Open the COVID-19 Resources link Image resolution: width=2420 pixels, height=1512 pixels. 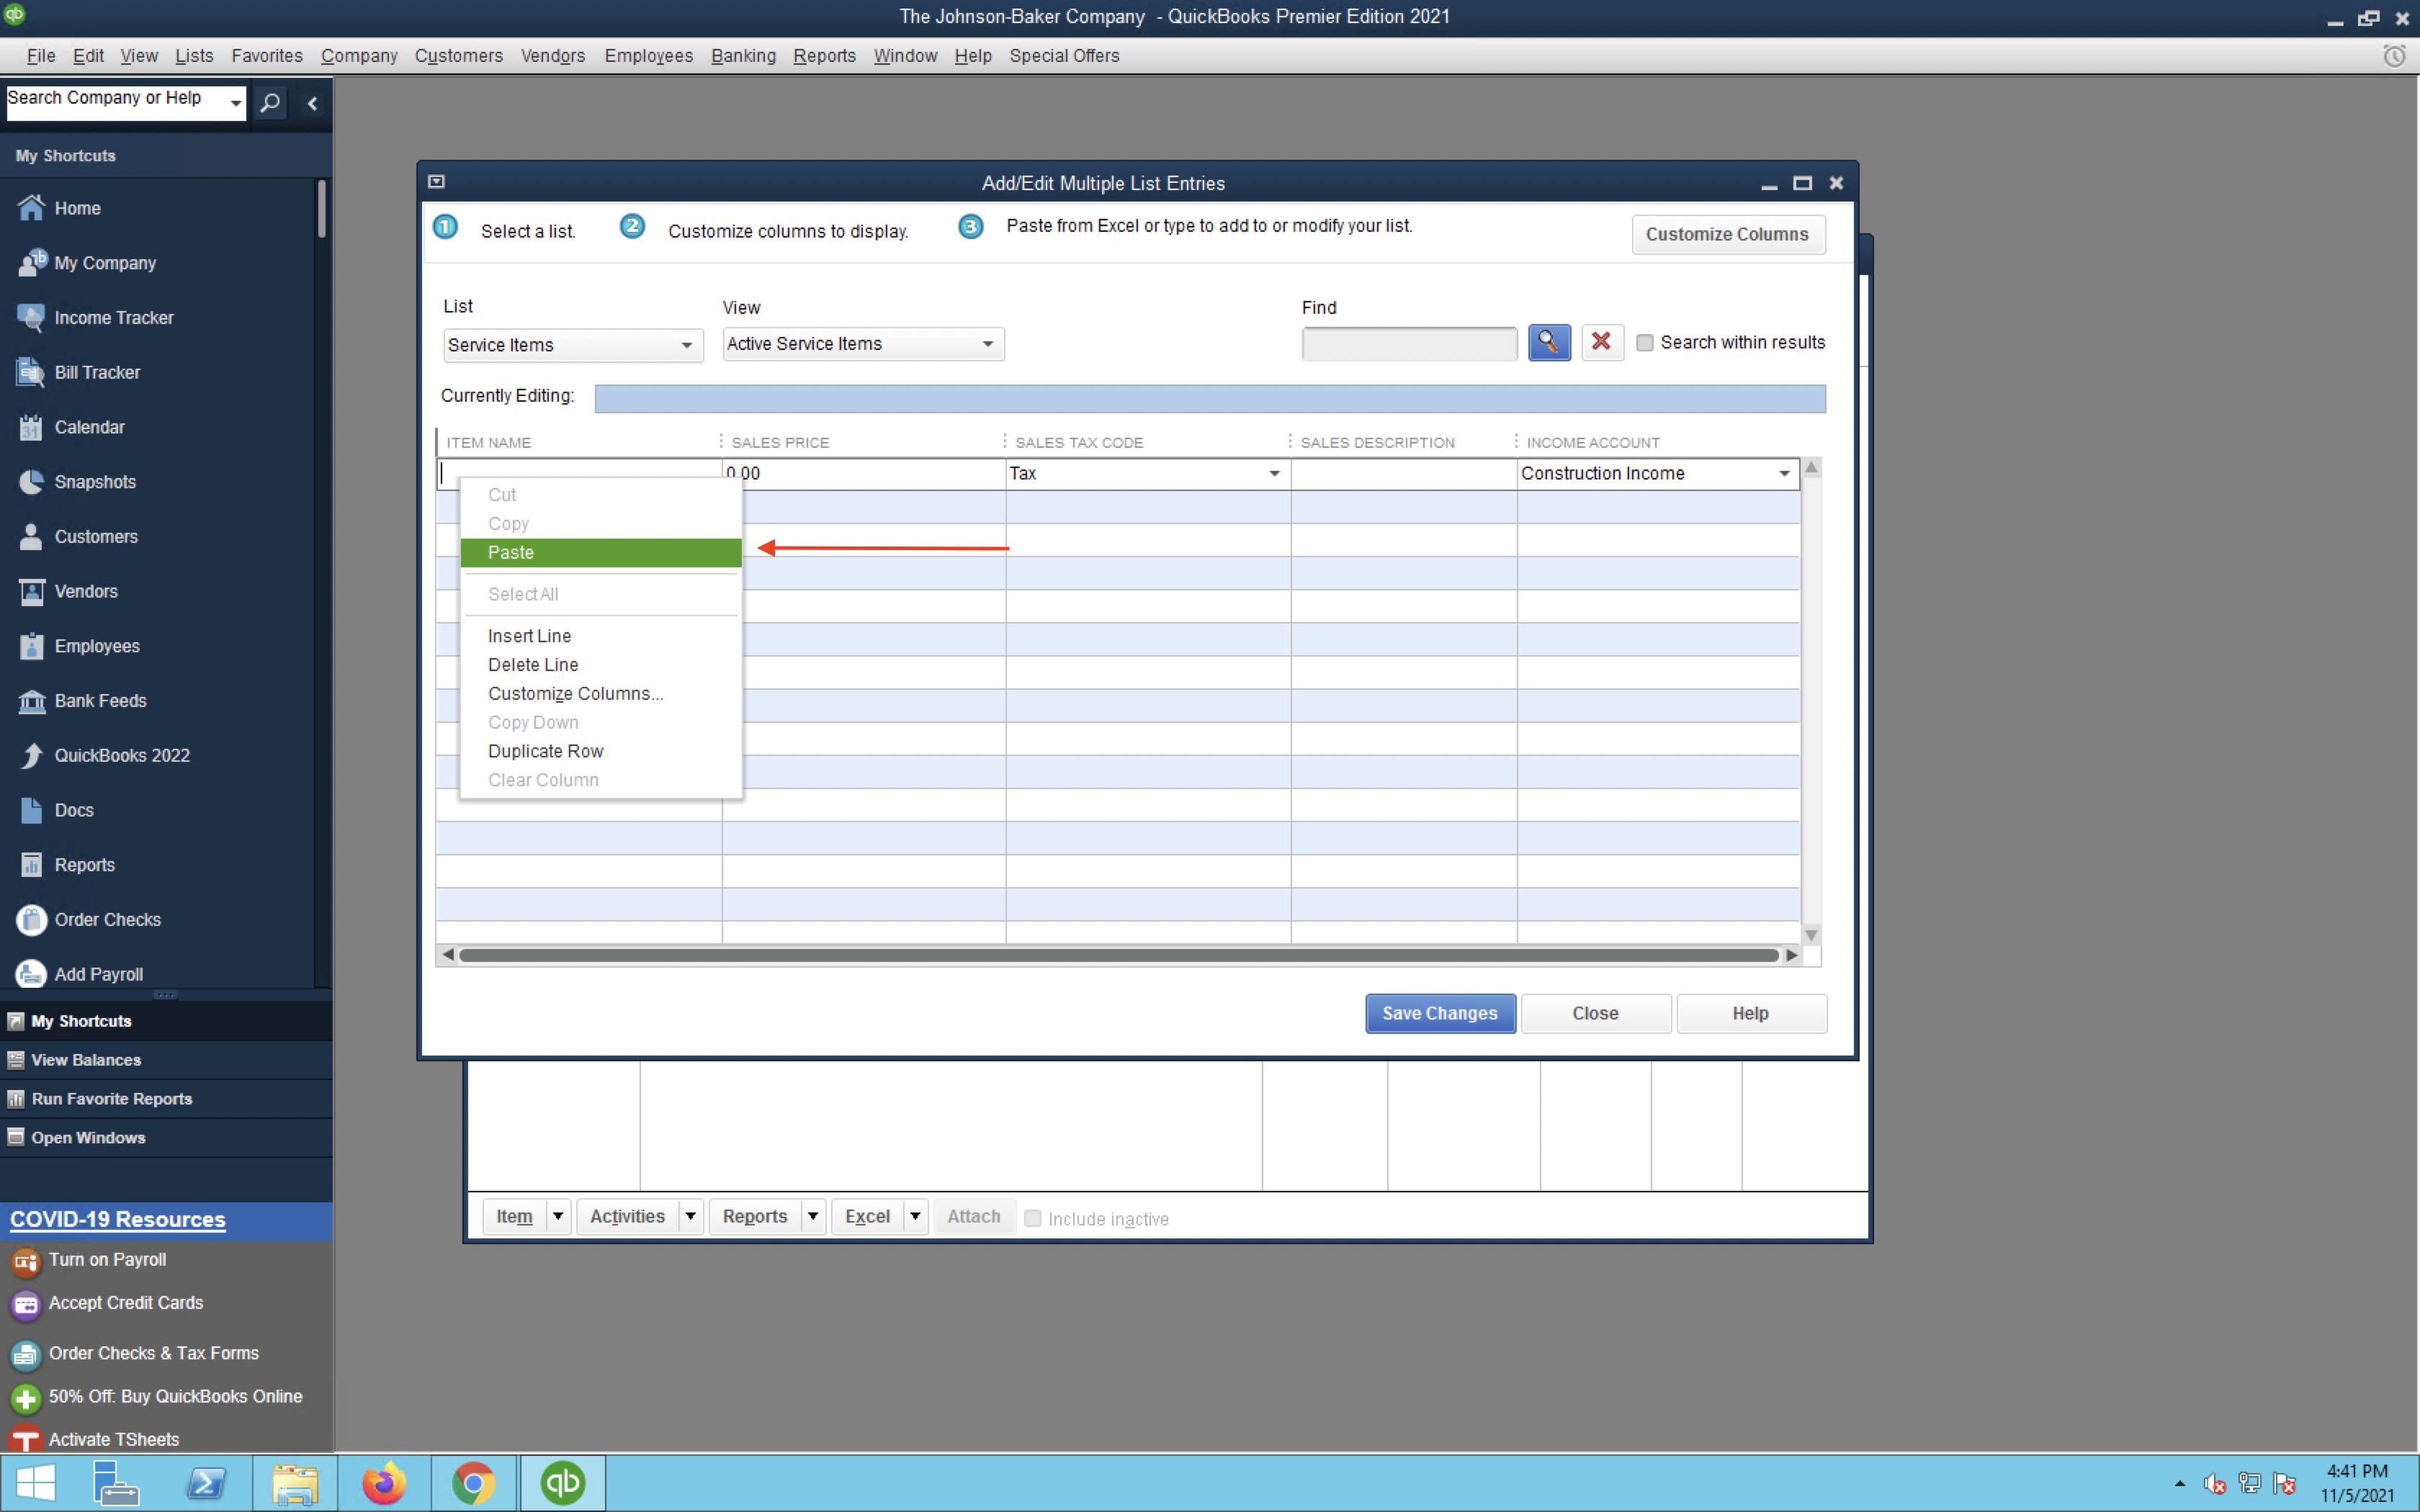118,1219
